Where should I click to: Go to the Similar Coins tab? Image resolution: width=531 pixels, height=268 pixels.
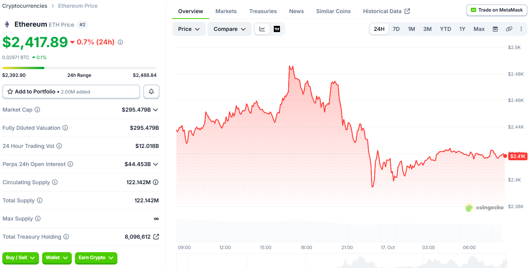(x=334, y=11)
